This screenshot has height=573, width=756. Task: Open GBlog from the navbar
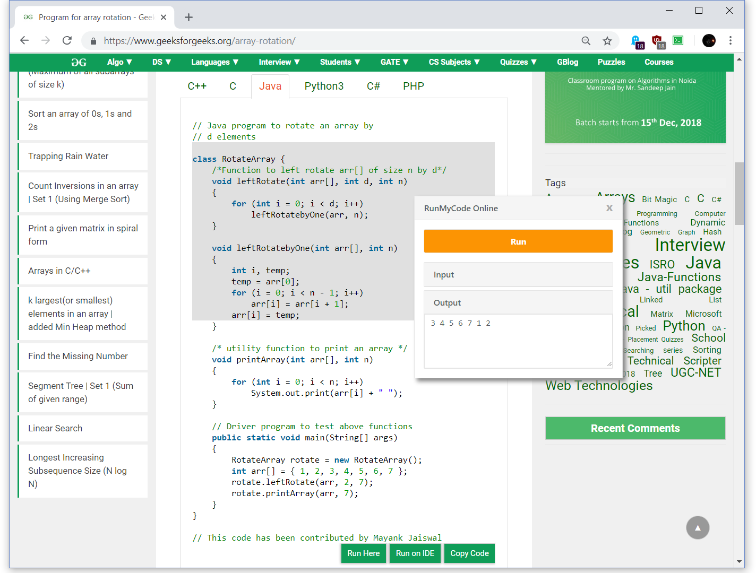pyautogui.click(x=568, y=62)
